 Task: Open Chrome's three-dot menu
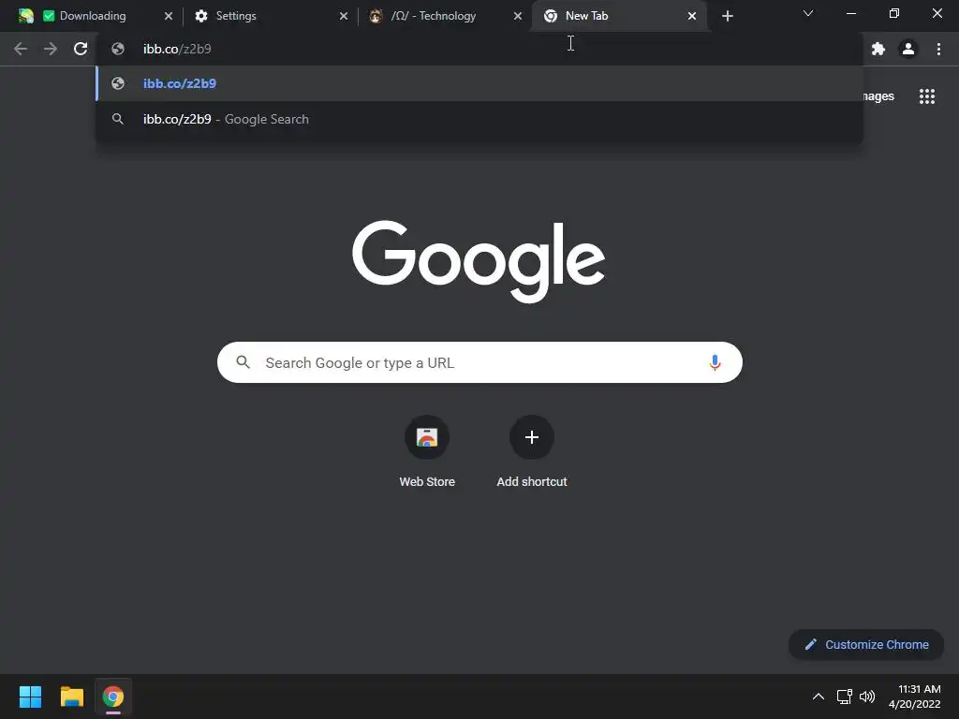938,49
